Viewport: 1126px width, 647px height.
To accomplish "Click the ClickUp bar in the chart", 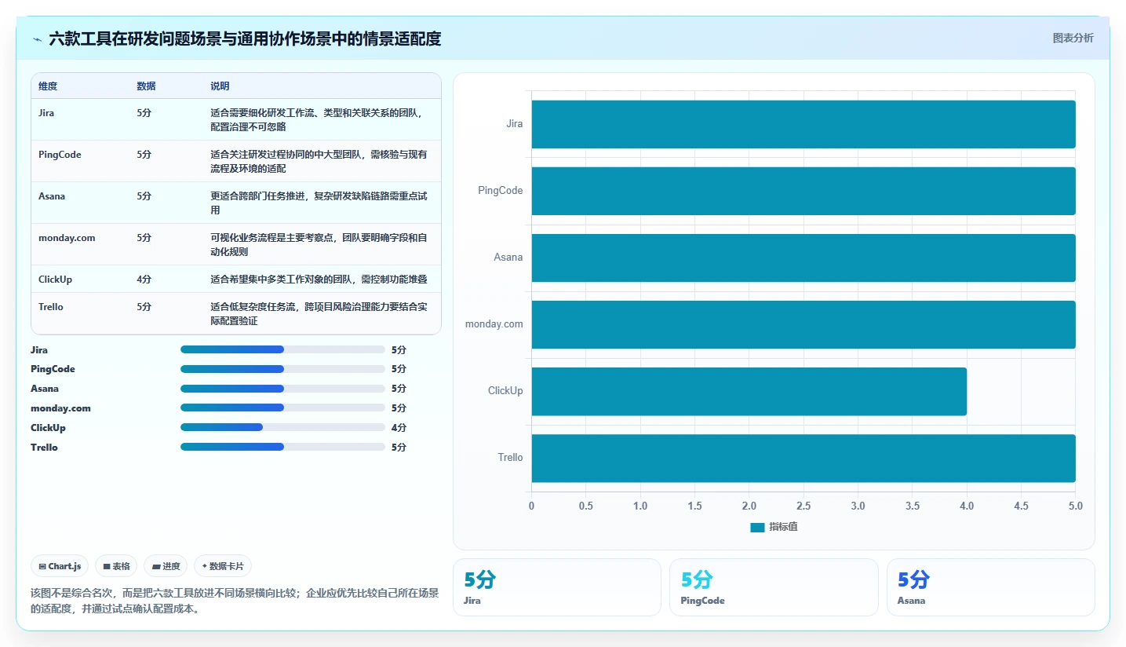I will click(749, 391).
